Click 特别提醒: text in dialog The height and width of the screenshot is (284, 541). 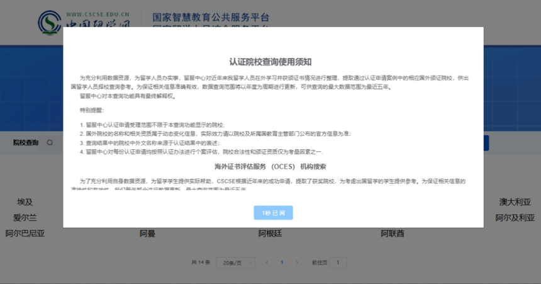click(x=92, y=110)
